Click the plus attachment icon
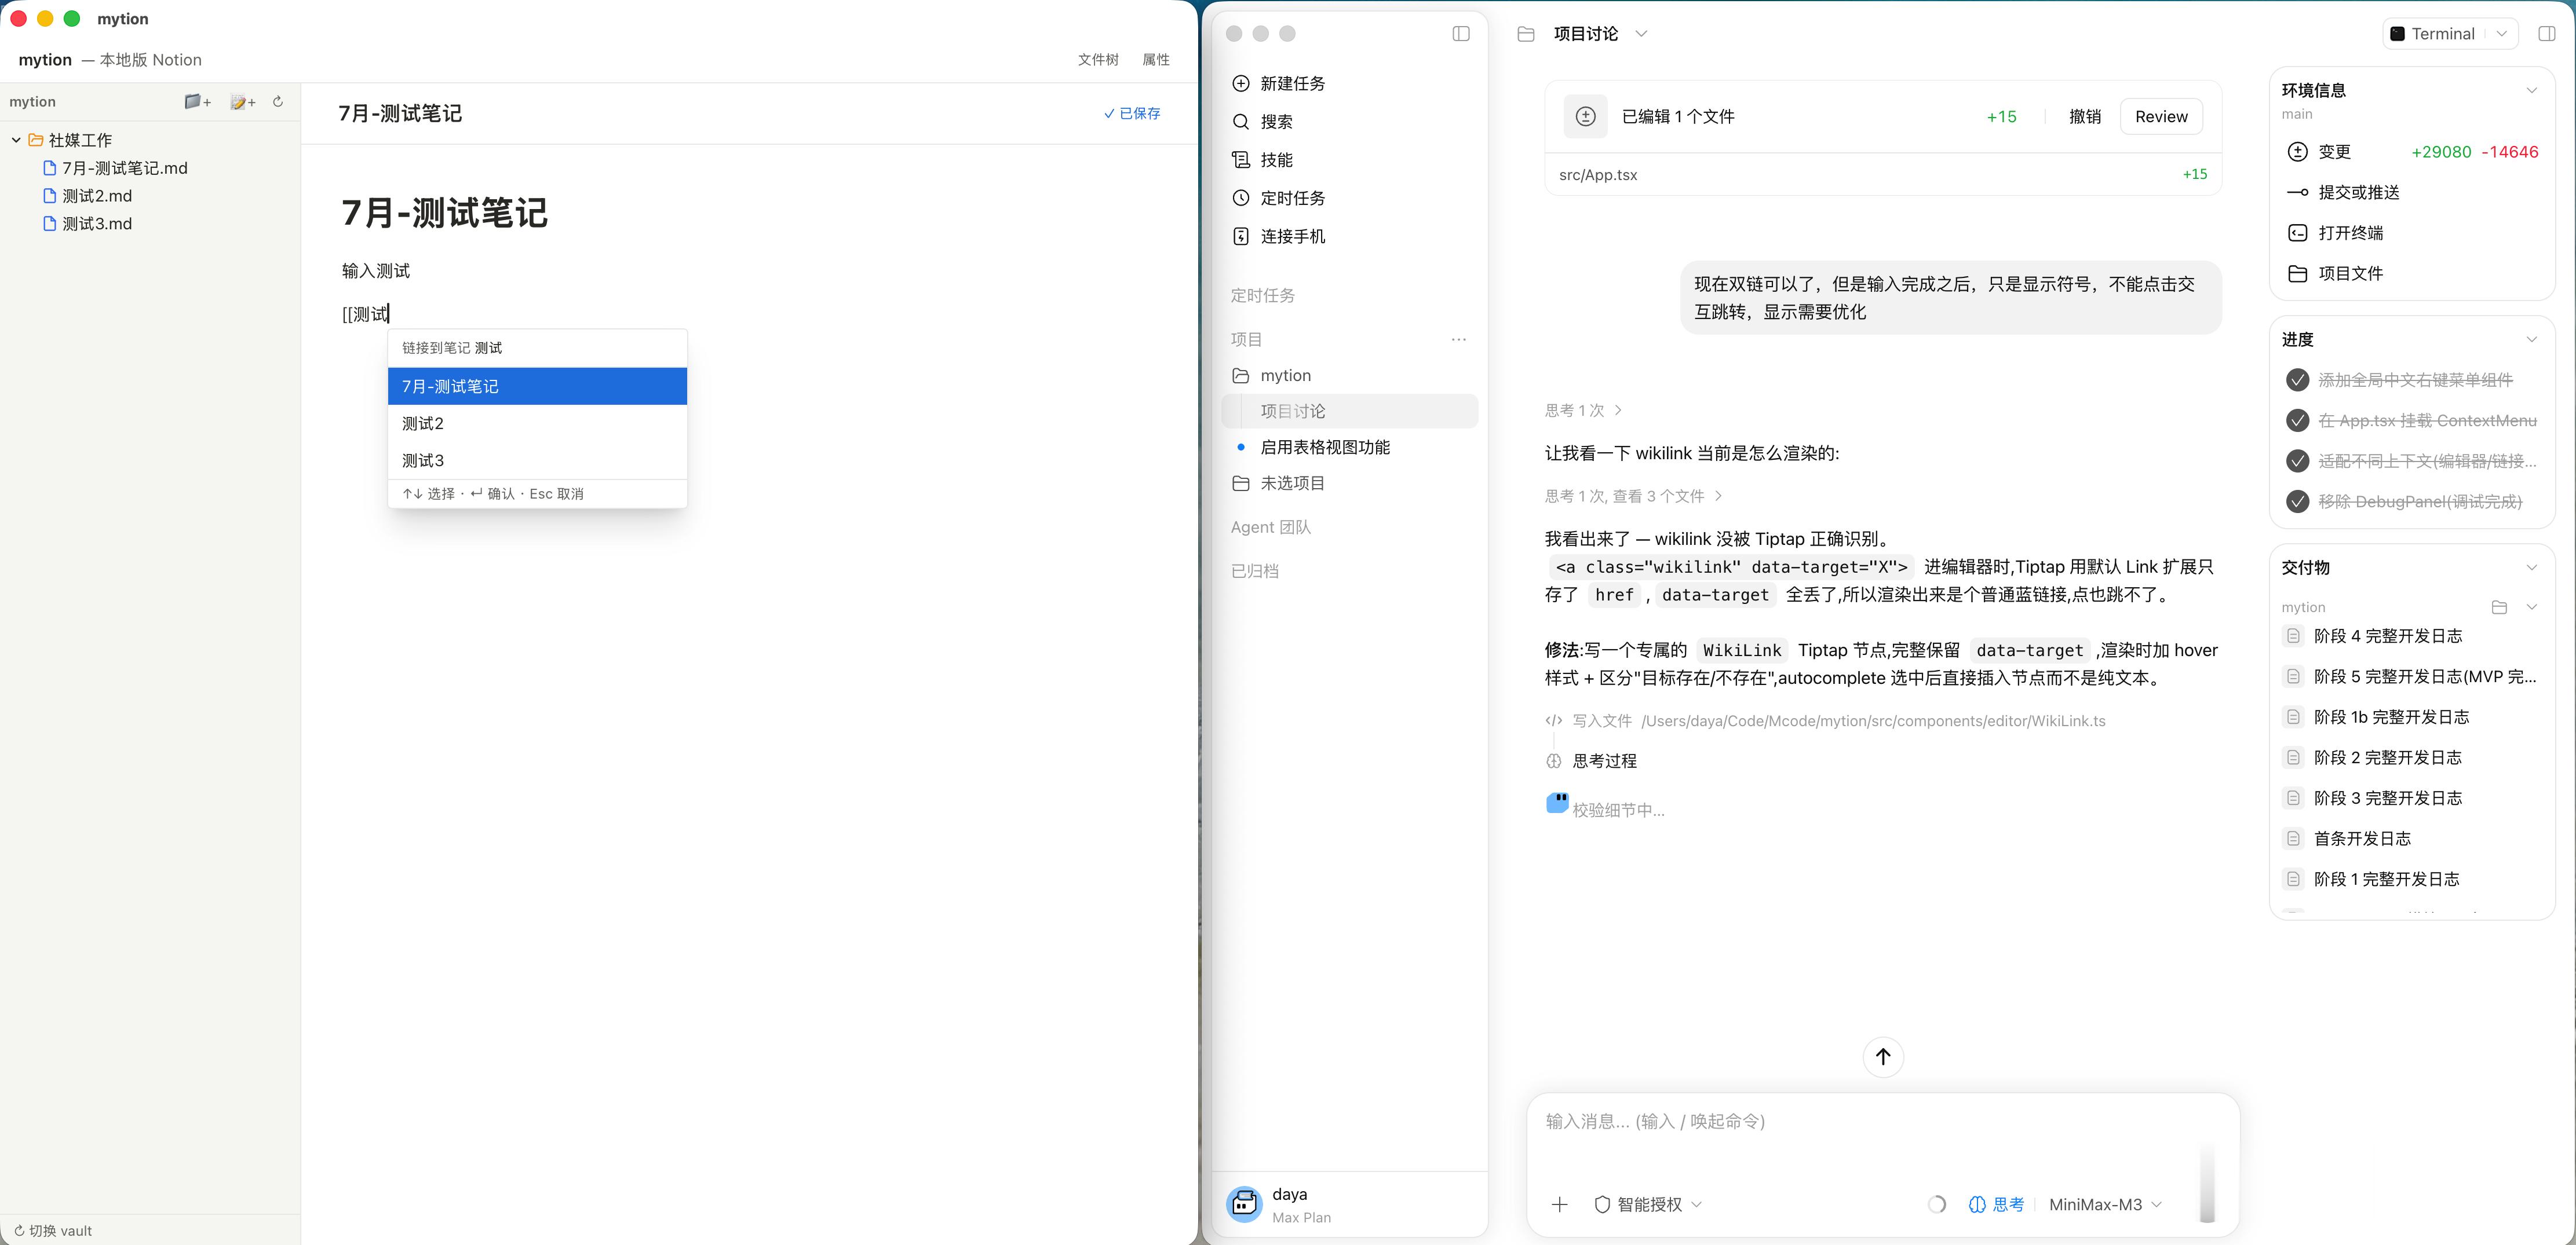2576x1245 pixels. [x=1559, y=1205]
